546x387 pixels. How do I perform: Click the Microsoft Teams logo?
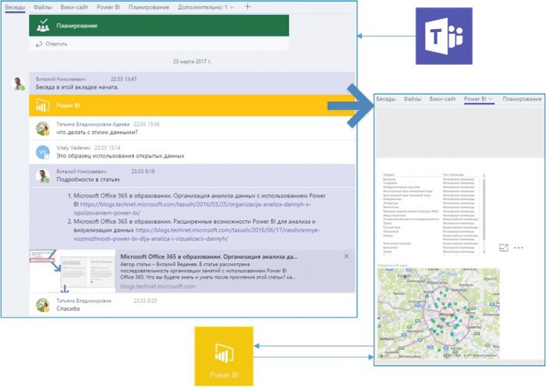coord(444,36)
